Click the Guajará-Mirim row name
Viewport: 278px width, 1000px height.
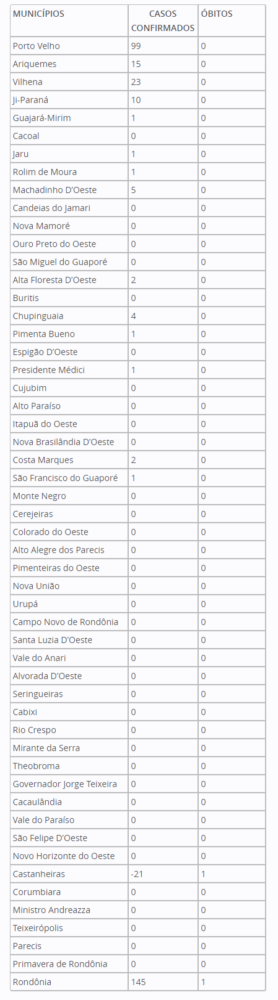coord(42,118)
